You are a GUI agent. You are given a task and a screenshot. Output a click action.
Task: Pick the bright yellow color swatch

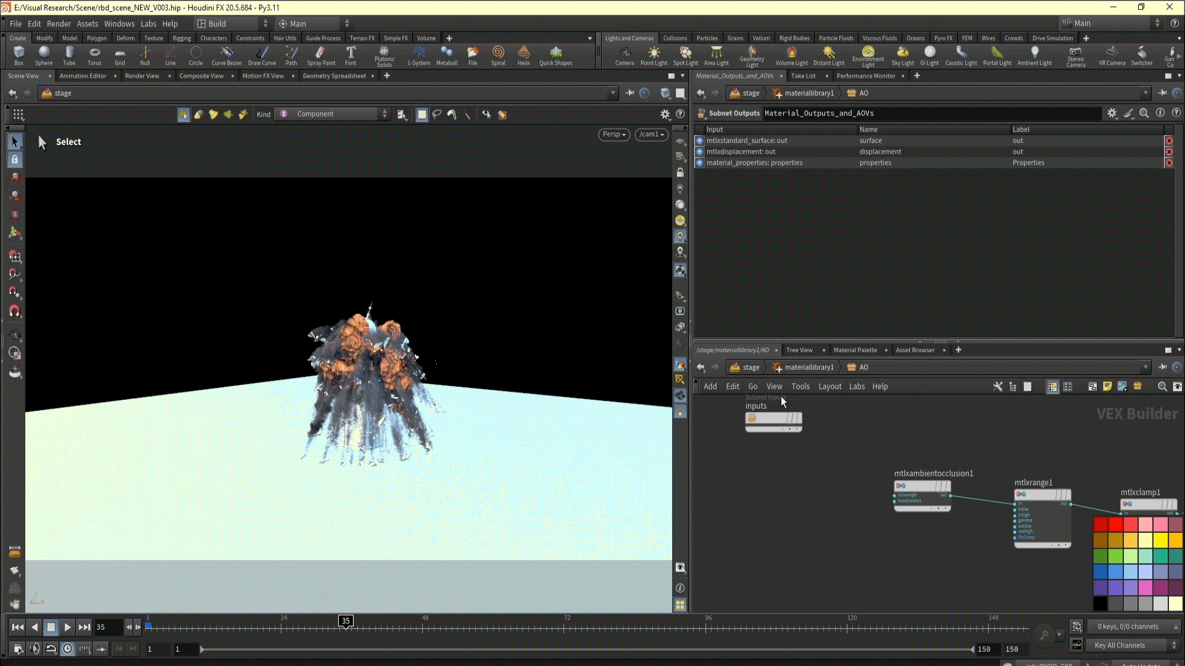pos(1160,540)
